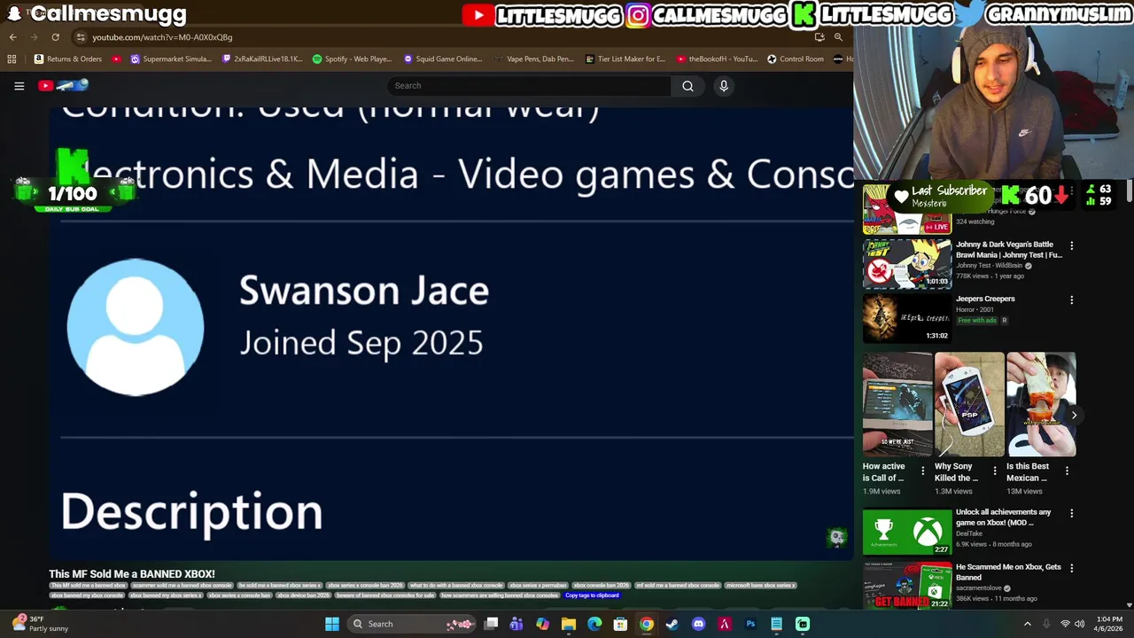
Task: Go back with the browser back arrow
Action: point(12,37)
